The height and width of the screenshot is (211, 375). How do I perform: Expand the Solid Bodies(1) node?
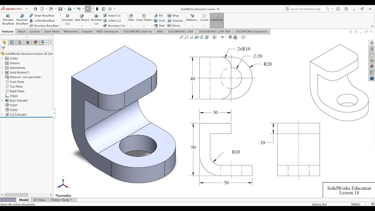2,72
